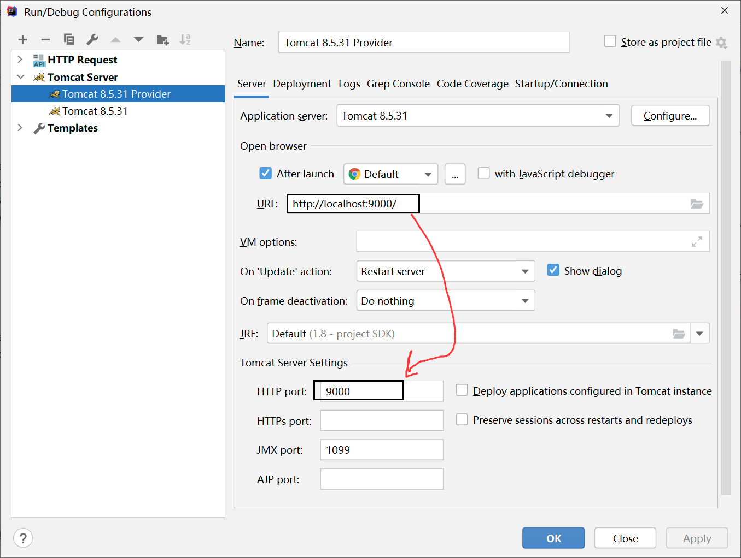Click the Configure... button
741x558 pixels.
click(x=670, y=116)
